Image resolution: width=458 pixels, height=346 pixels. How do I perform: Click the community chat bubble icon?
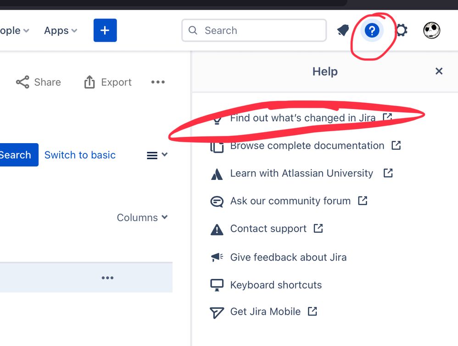217,201
